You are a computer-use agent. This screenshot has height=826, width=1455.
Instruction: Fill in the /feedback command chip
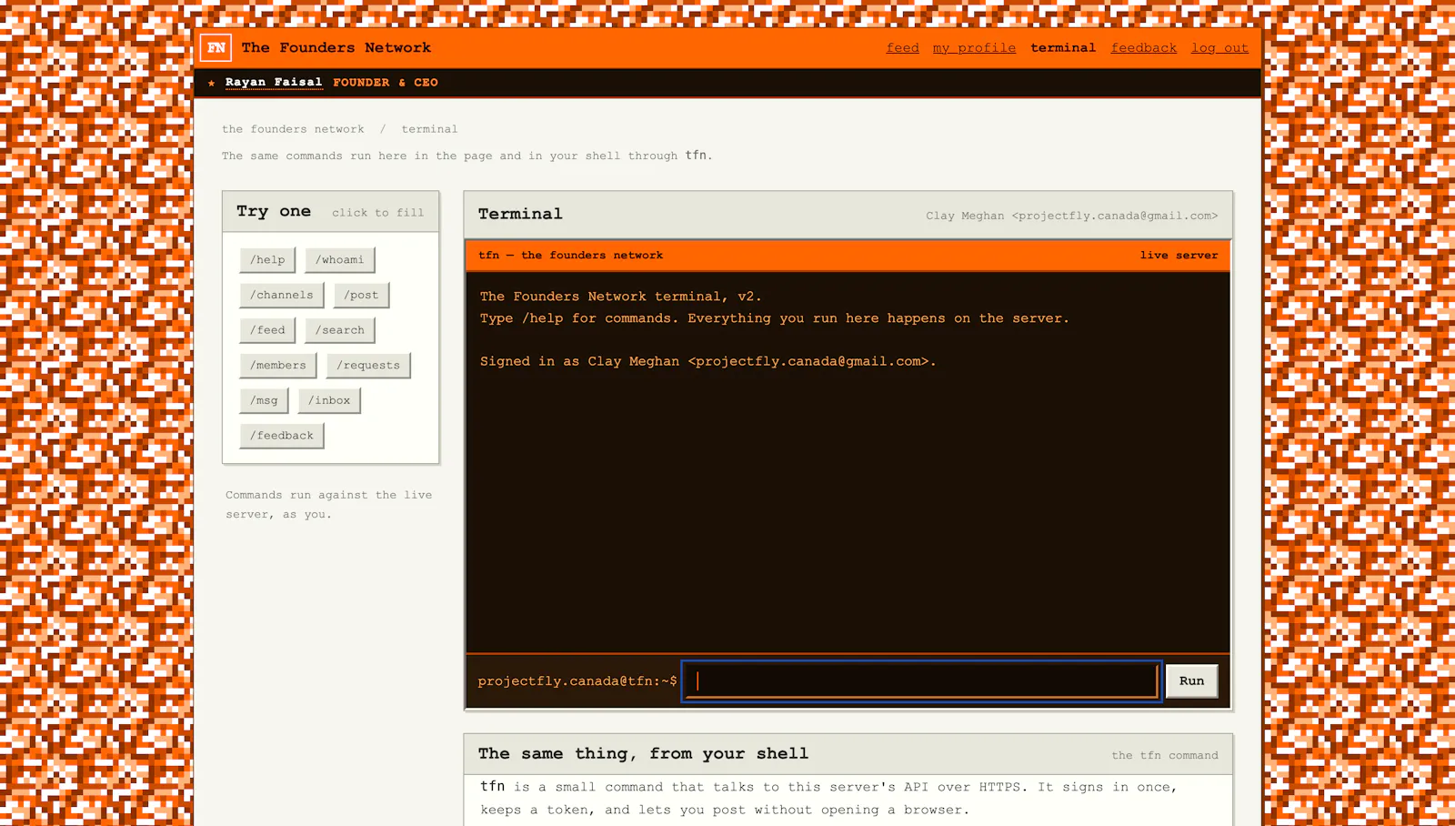tap(282, 436)
